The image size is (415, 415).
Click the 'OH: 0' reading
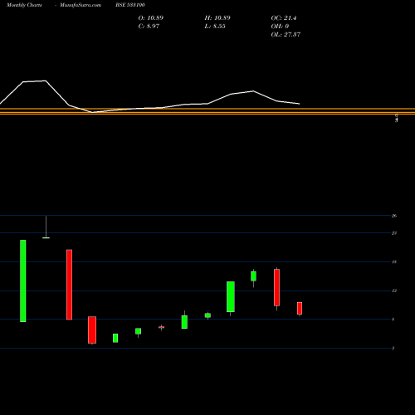click(280, 27)
